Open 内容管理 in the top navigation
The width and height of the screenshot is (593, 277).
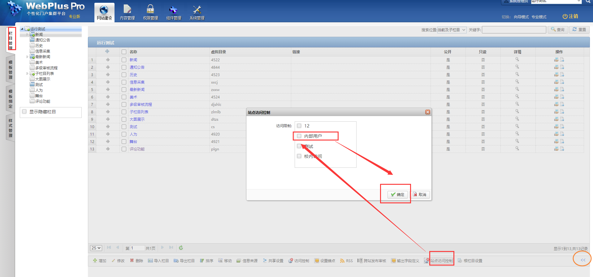coord(127,12)
